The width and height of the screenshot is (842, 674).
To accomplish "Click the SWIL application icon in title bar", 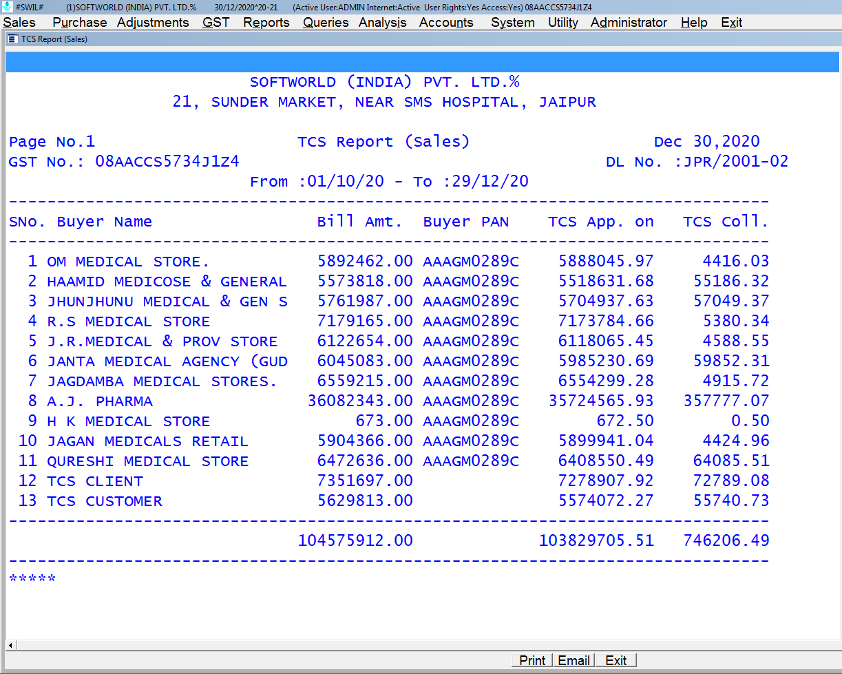I will (x=7, y=6).
